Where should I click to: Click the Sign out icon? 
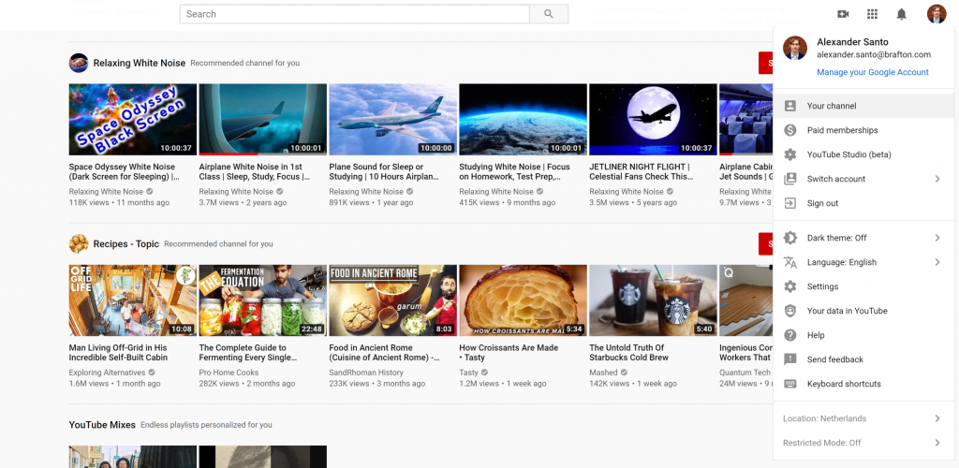coord(790,203)
